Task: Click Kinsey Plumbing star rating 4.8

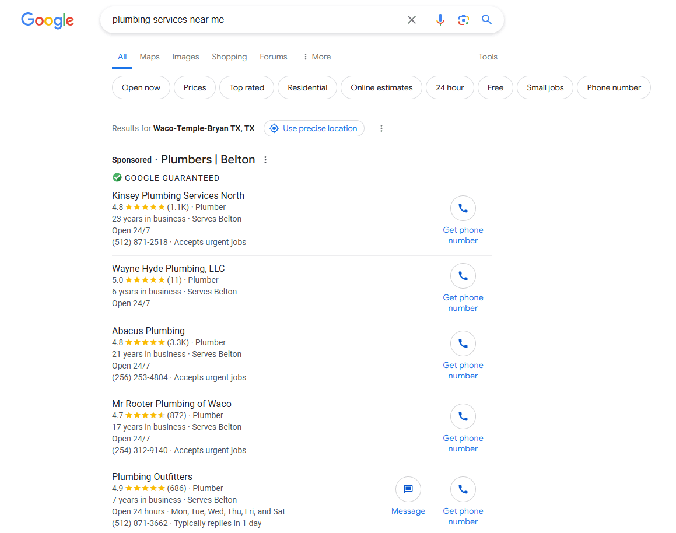Action: coord(150,207)
